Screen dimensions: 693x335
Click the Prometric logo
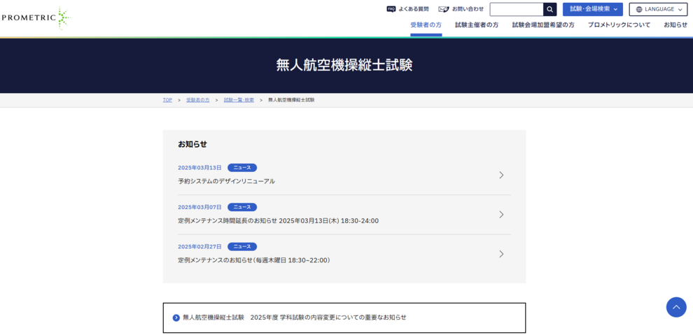click(35, 17)
